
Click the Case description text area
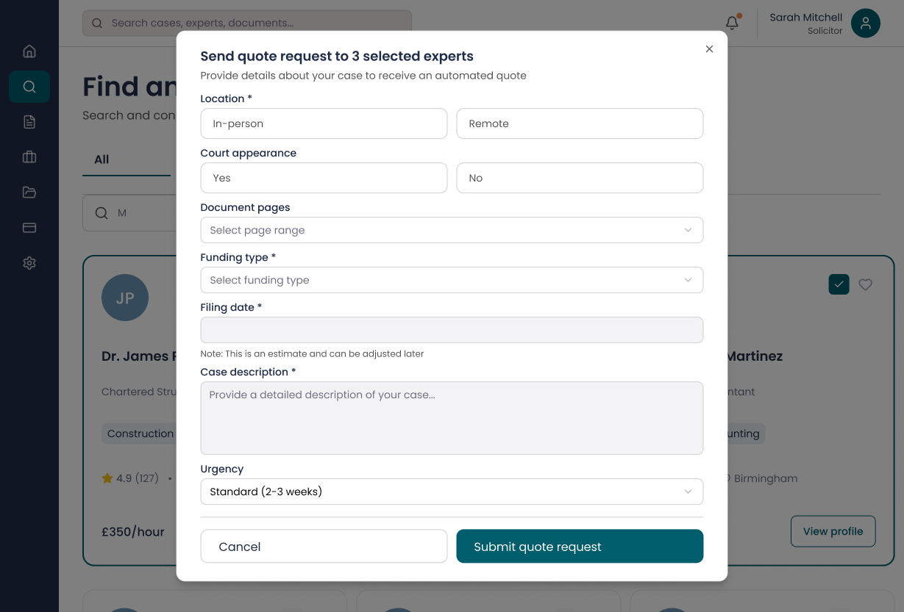pos(452,418)
